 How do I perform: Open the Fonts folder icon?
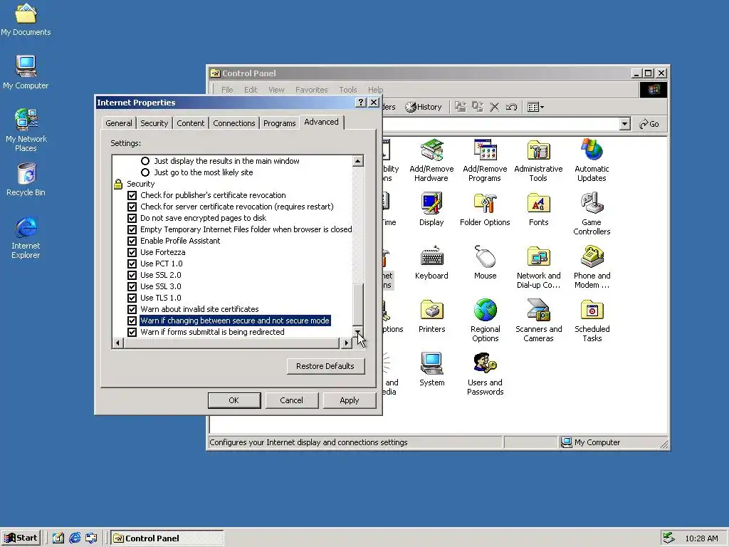click(x=538, y=209)
